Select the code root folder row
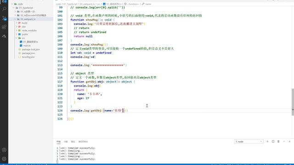 [x=31, y=4]
